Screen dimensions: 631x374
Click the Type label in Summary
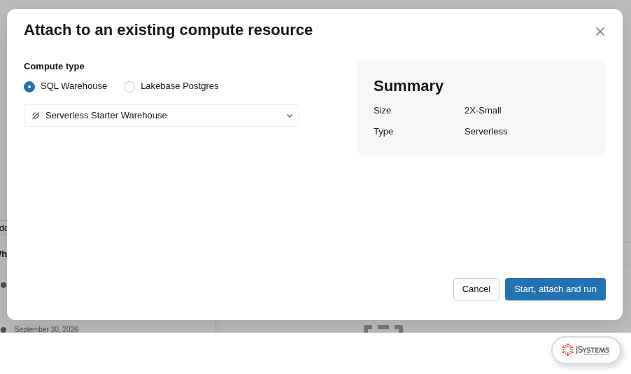(383, 132)
